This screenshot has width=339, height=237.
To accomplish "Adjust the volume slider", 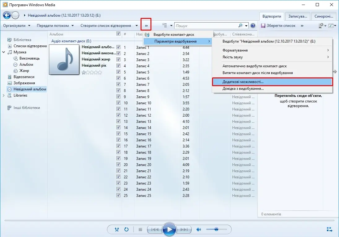I will tap(216, 230).
